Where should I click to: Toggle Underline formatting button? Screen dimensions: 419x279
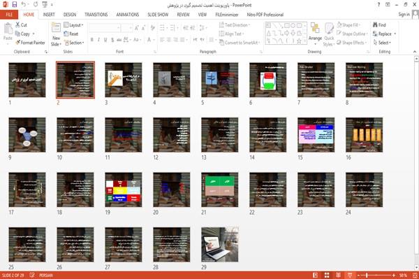[105, 40]
